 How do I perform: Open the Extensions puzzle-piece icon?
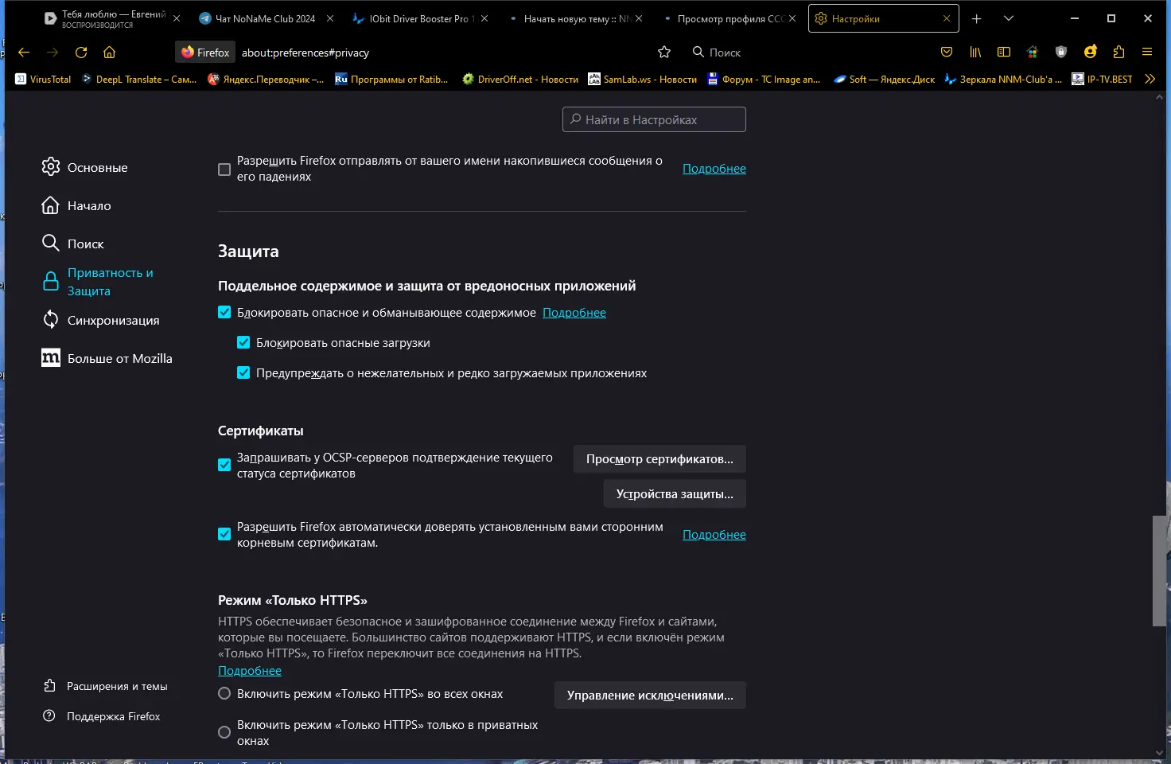(x=1118, y=52)
